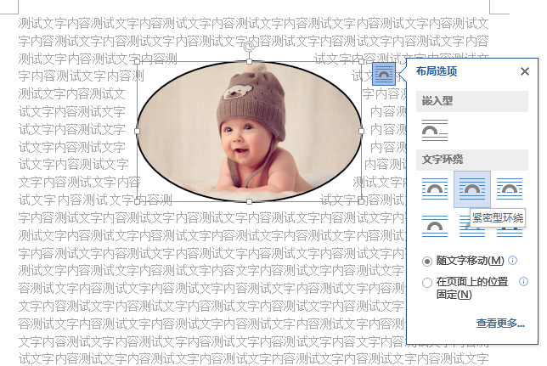Click the baby photo in the oval
The width and height of the screenshot is (547, 366).
(249, 131)
